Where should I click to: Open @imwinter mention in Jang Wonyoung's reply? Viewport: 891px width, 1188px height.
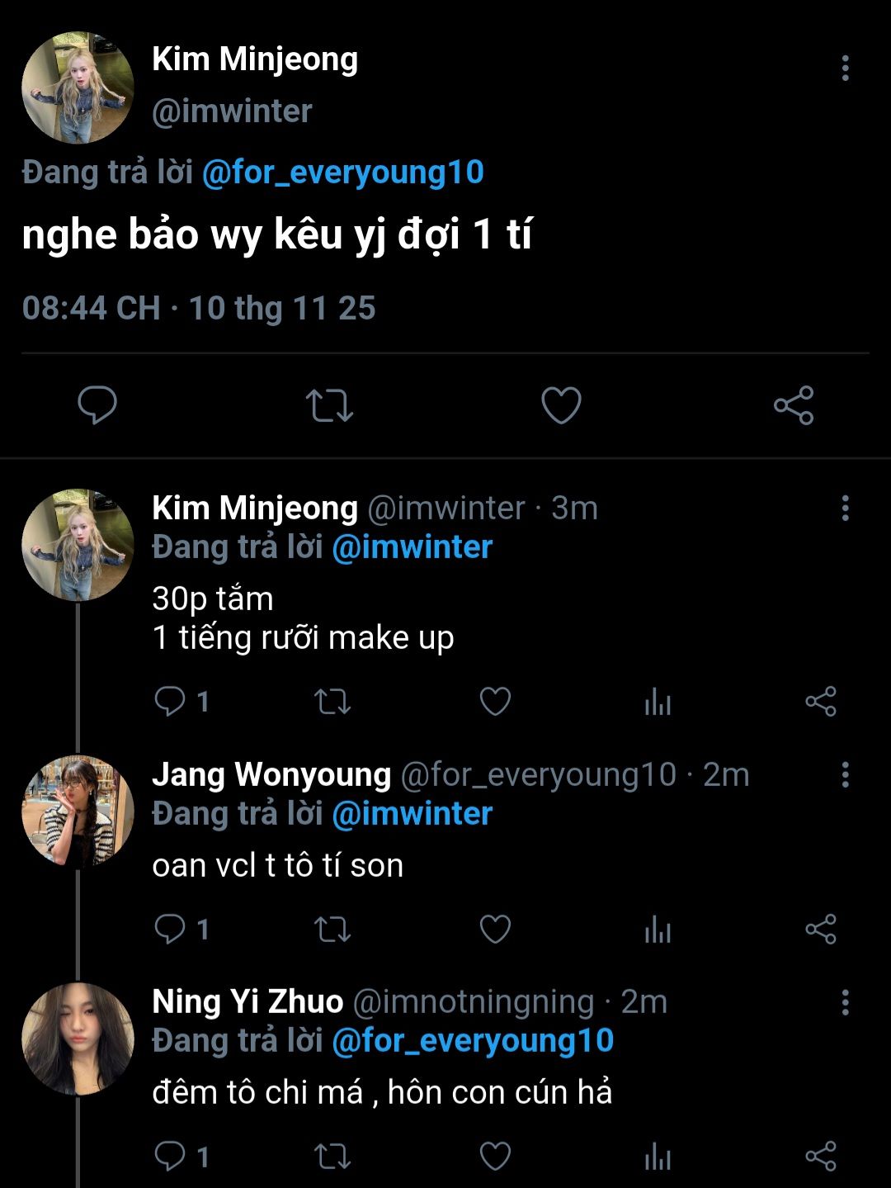pos(412,814)
